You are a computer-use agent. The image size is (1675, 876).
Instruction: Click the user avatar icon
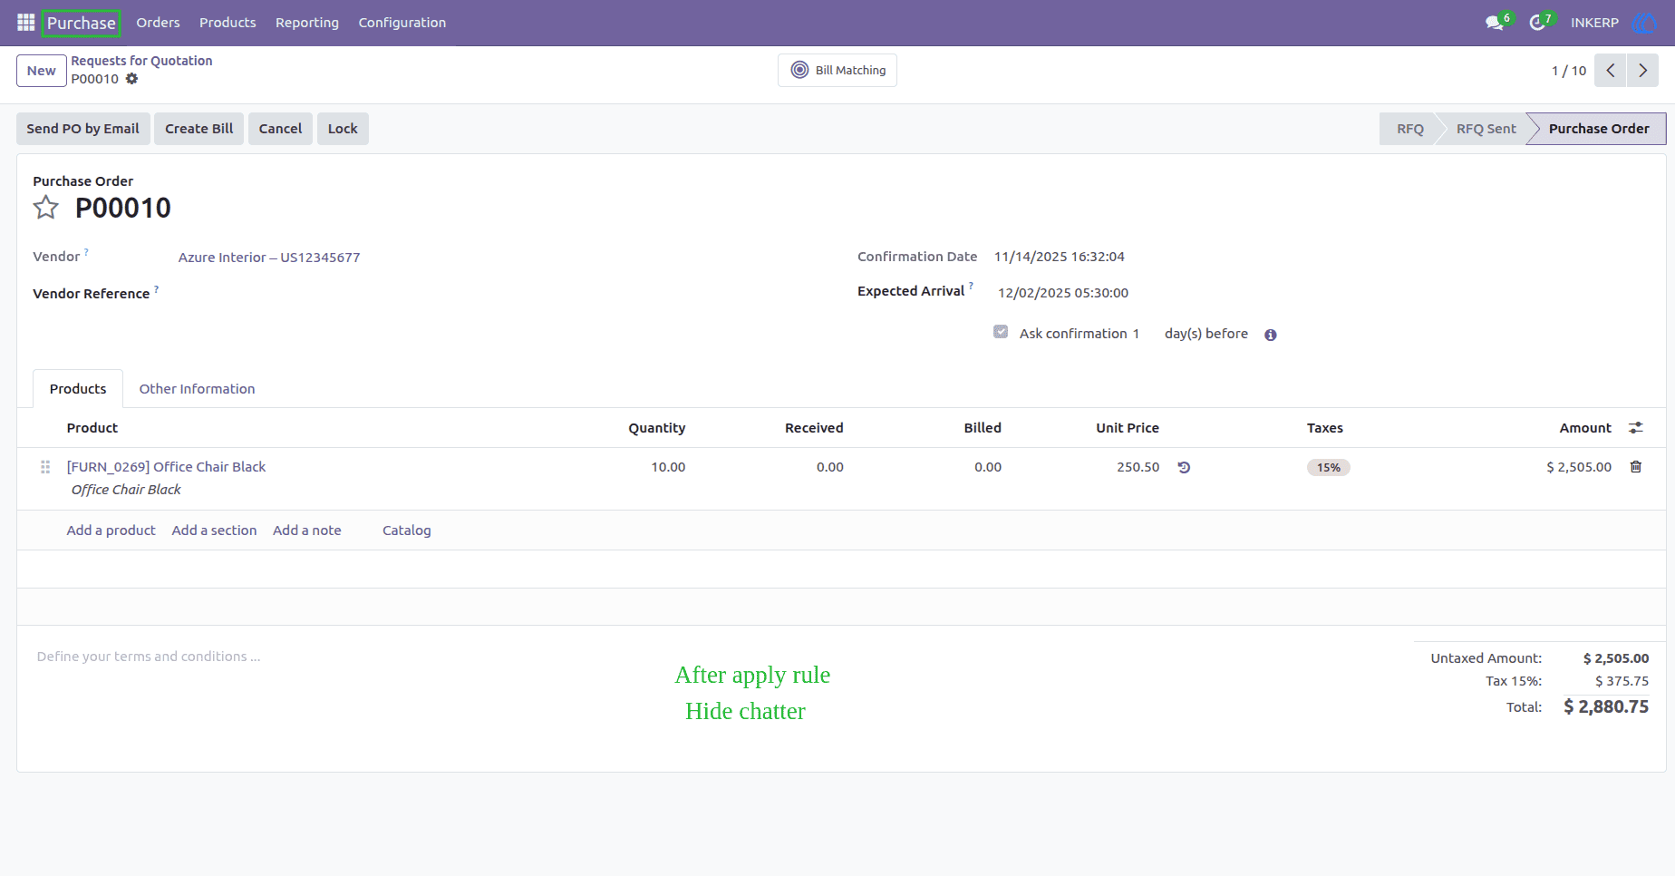(x=1643, y=23)
